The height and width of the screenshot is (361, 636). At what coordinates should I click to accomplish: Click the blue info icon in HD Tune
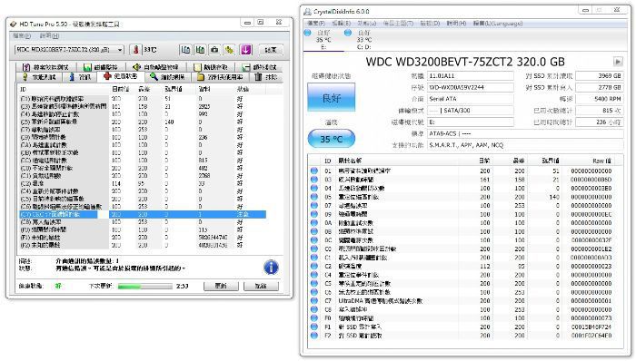(271, 268)
